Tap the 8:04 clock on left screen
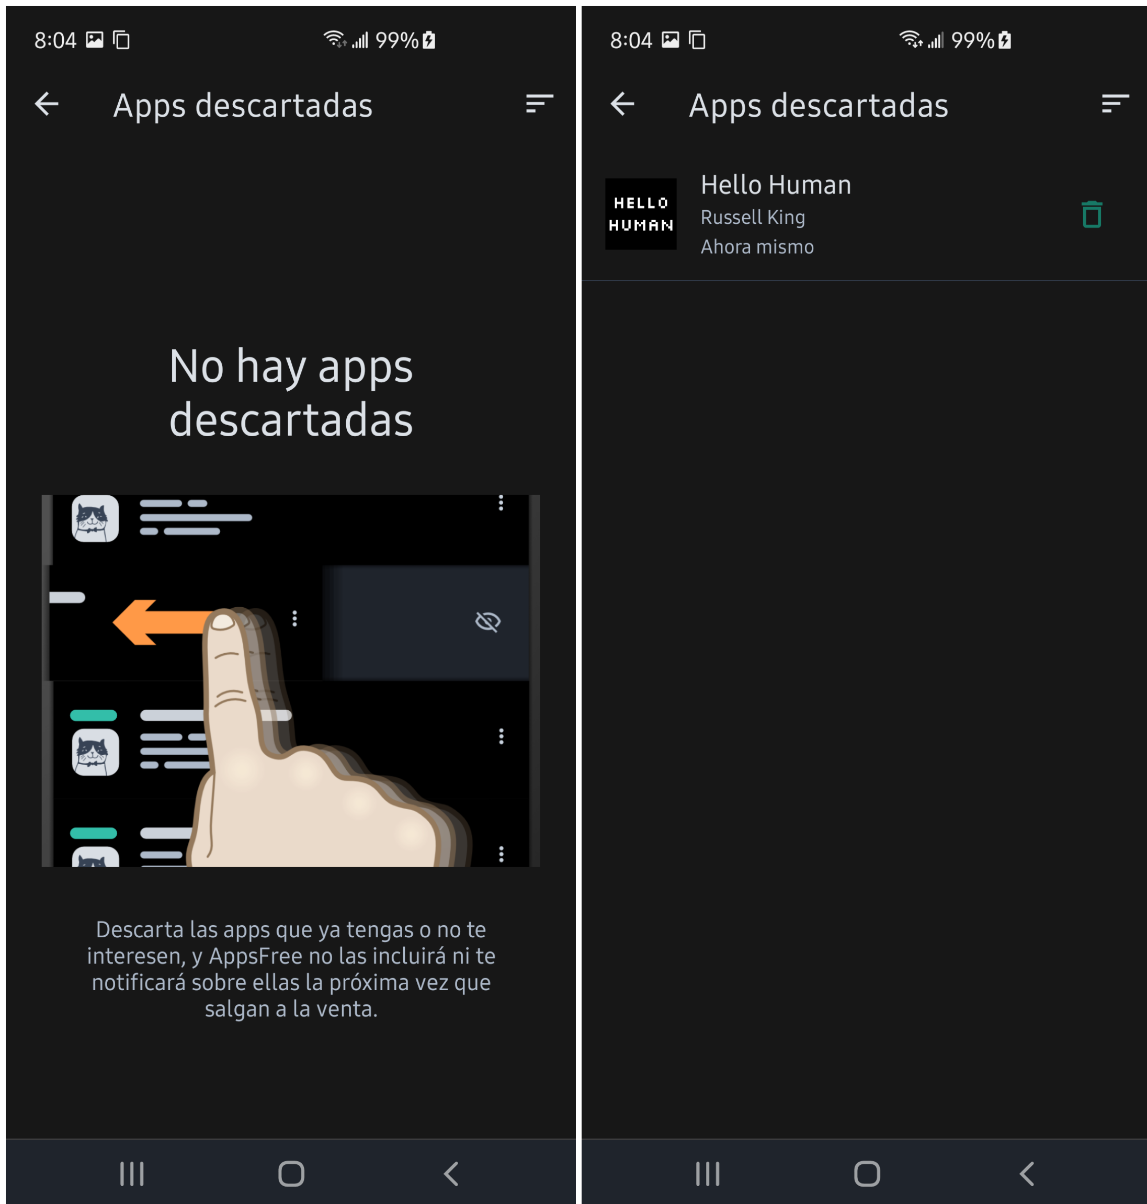The image size is (1147, 1204). [x=55, y=40]
